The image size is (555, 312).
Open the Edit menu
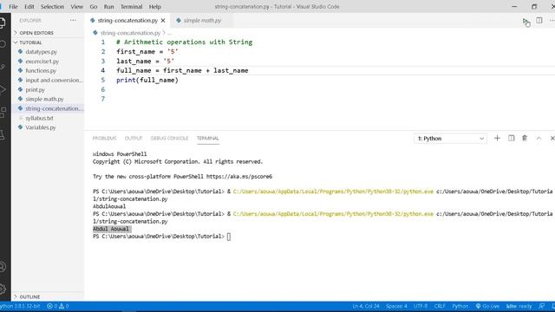click(29, 7)
